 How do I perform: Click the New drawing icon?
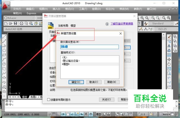click(6, 23)
